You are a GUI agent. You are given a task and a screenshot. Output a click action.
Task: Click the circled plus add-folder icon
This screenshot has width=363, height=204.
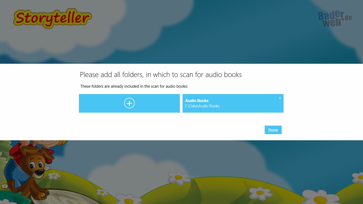click(129, 103)
